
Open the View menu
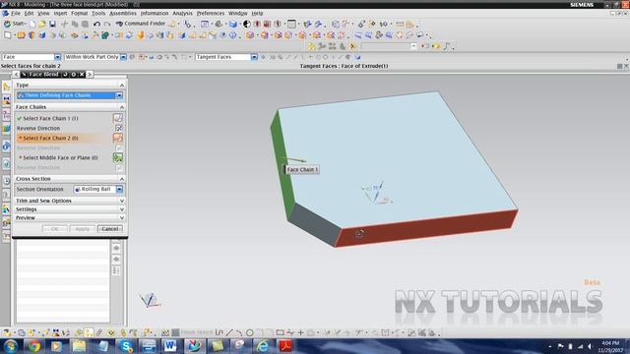tap(43, 13)
